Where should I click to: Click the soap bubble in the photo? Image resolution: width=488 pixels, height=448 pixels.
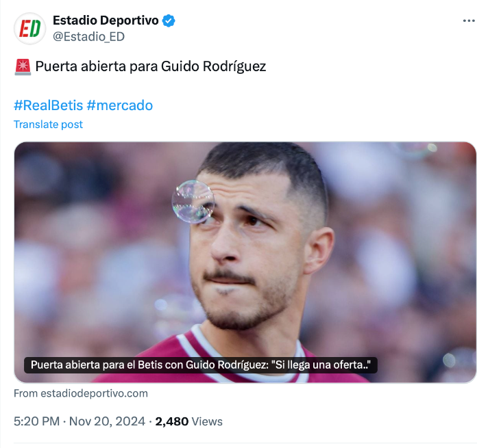(193, 201)
